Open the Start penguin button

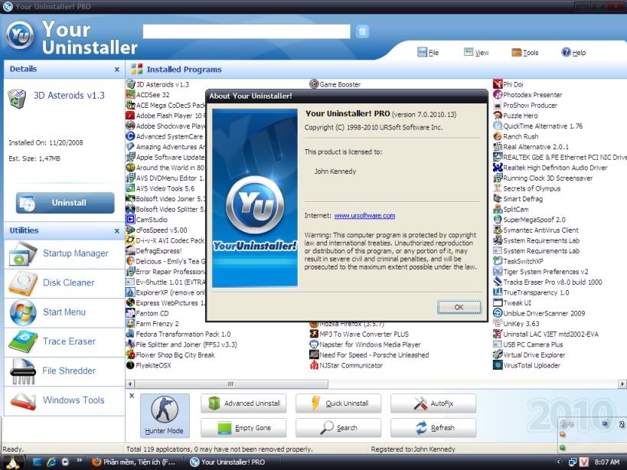click(x=13, y=462)
